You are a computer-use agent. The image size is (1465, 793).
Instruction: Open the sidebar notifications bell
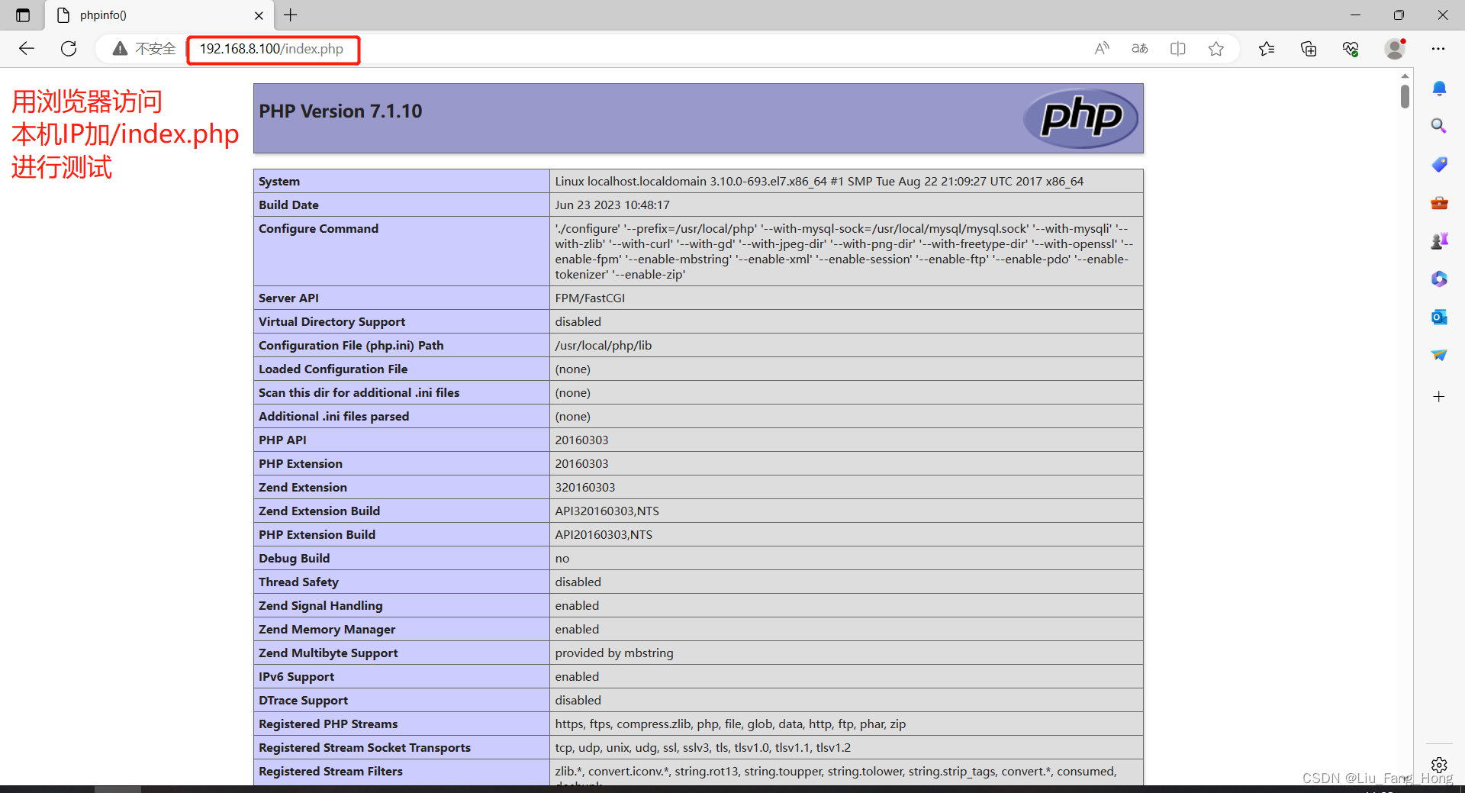pyautogui.click(x=1439, y=89)
